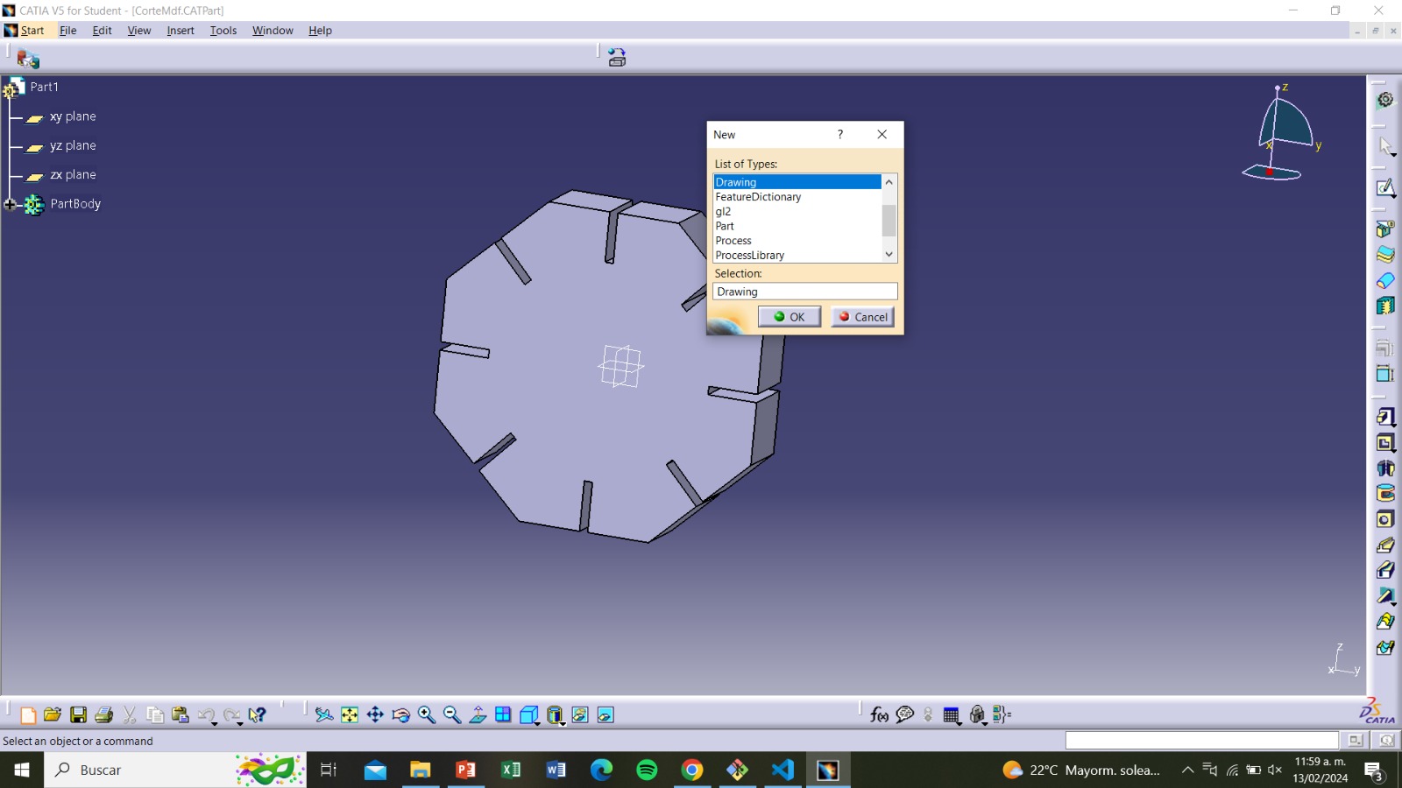Screen dimensions: 1402x788
Task: Open the isometric view cube icon
Action: tap(528, 715)
